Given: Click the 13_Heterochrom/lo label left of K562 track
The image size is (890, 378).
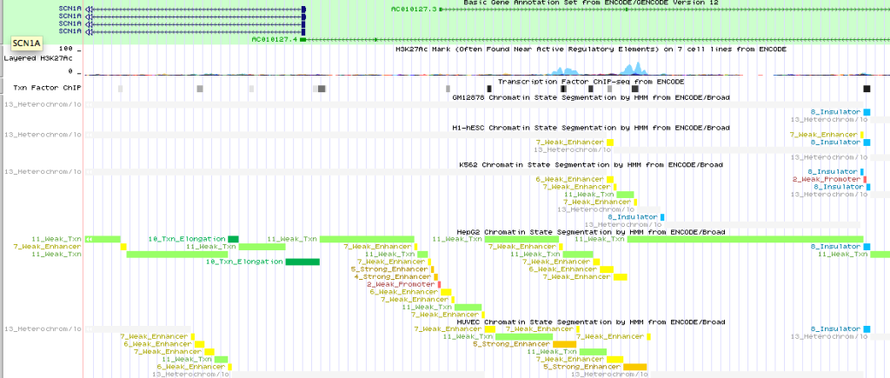Looking at the screenshot, I should click(x=43, y=171).
